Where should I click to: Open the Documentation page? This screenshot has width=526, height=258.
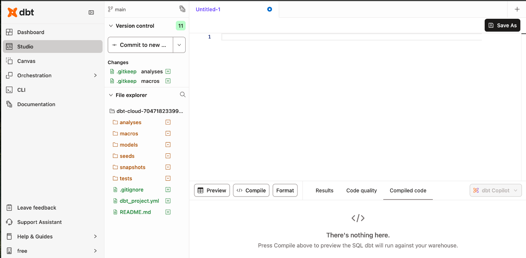coord(53,104)
